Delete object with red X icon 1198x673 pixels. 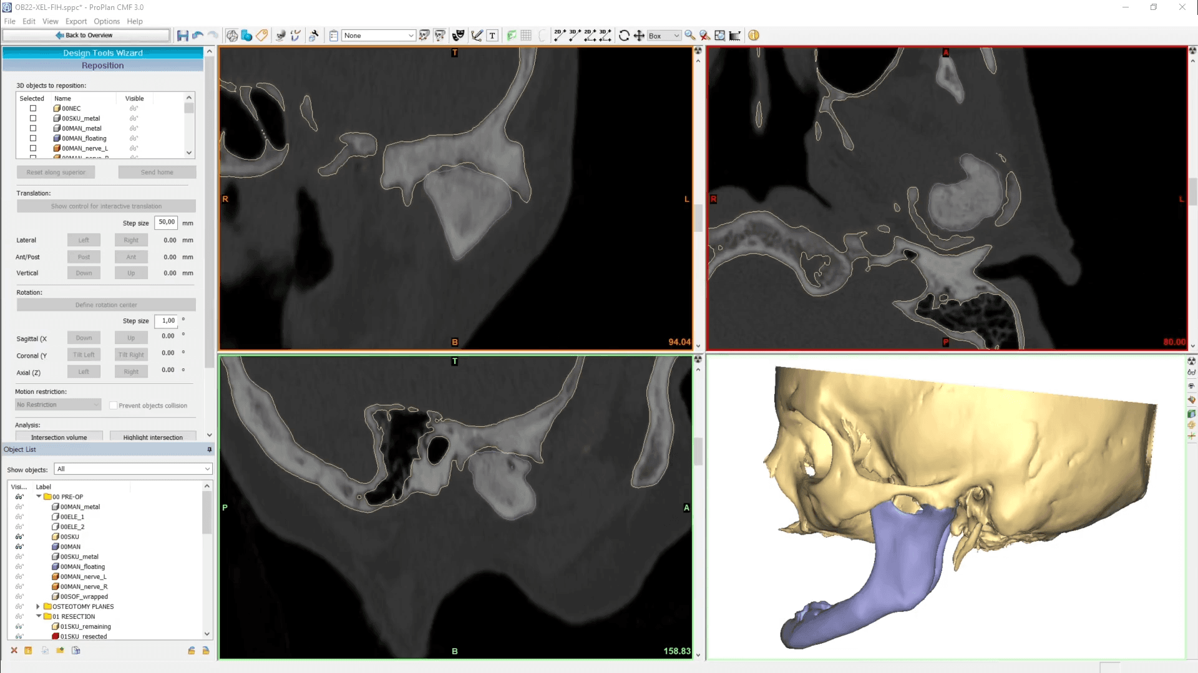tap(14, 651)
